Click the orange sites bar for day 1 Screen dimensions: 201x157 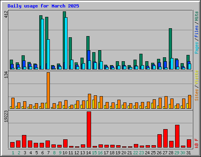tap(13, 103)
